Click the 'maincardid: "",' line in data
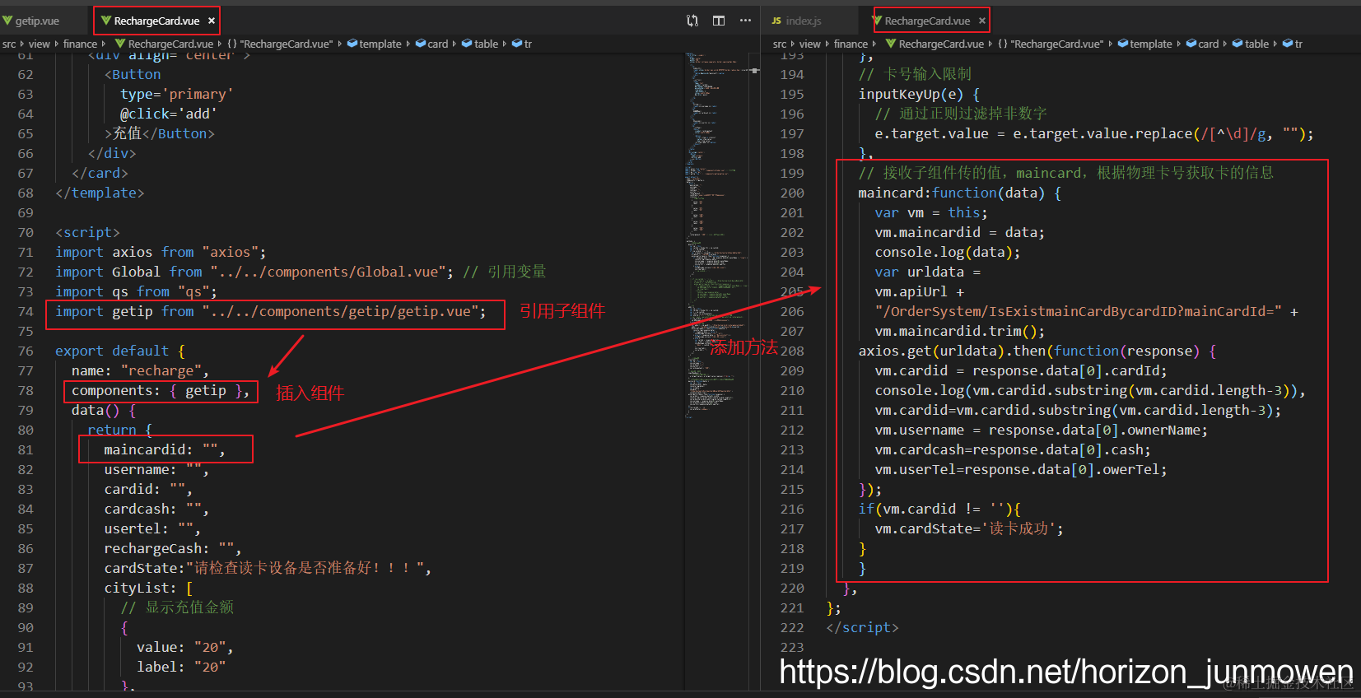1361x698 pixels. coord(164,449)
